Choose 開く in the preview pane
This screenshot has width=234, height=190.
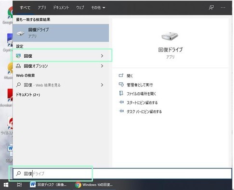point(130,76)
